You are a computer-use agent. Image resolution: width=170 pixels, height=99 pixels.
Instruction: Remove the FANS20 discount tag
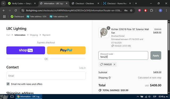114,64
